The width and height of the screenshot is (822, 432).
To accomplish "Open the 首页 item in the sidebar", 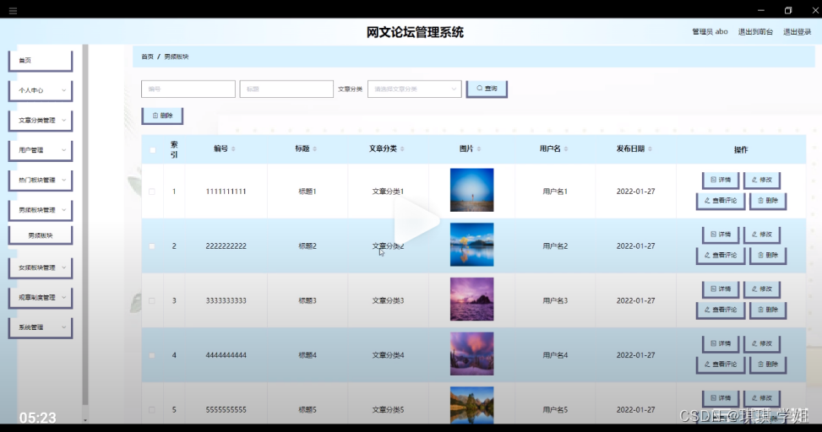I will click(x=40, y=61).
